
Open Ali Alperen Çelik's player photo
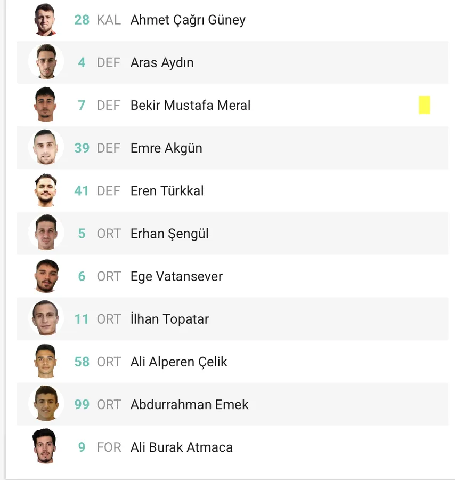(46, 361)
